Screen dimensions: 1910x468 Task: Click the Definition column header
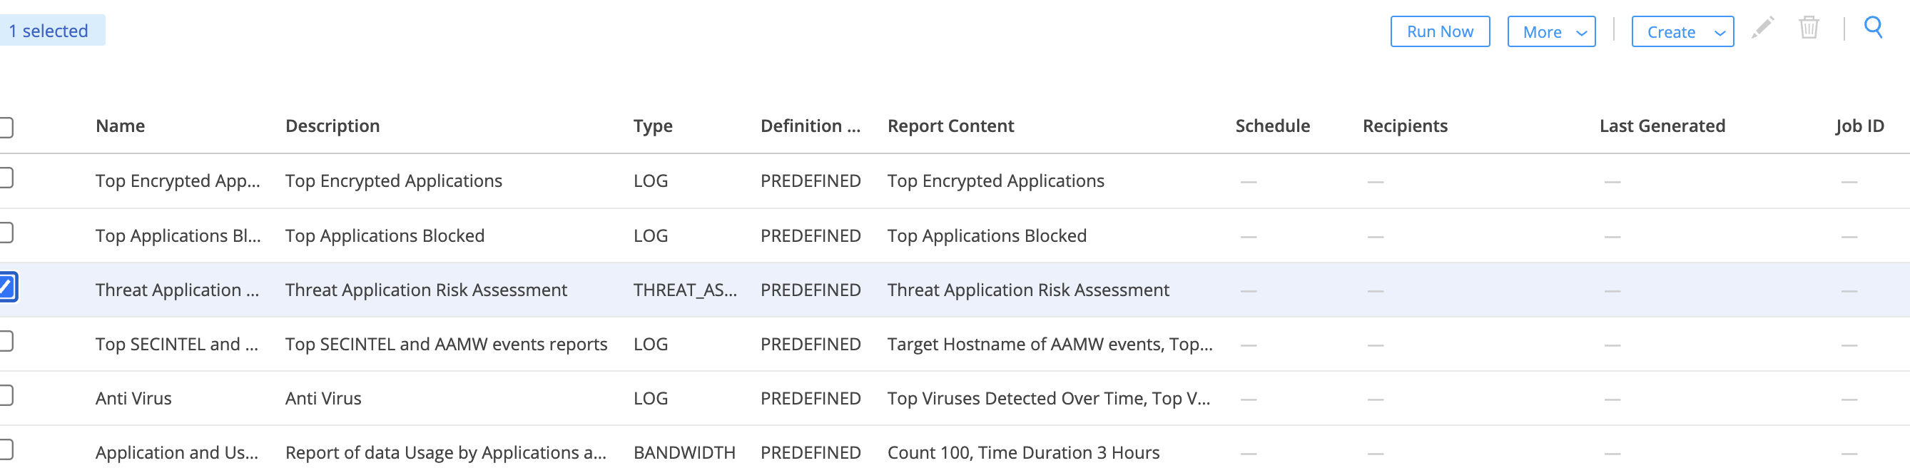coord(811,126)
